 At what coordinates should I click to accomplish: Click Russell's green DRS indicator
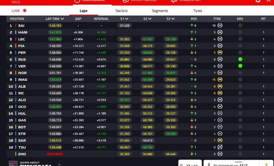(240, 59)
